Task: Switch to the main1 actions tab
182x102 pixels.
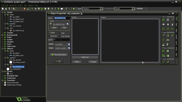Action: (x=176, y=24)
